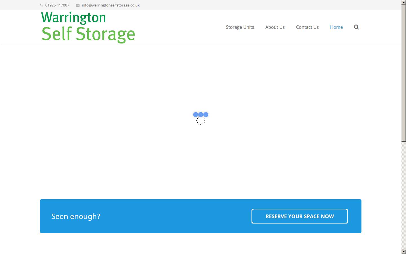
Task: Switch the slider back to slide one
Action: click(195, 114)
